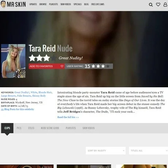Click the Wyckoff, New Jersey birthplace text
168x168 pixels.
[29, 103]
